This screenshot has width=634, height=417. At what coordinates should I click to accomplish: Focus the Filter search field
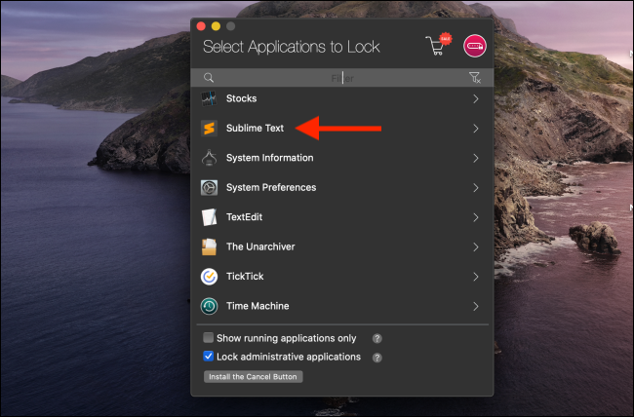click(x=341, y=78)
